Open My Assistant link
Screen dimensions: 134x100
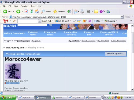103,41
